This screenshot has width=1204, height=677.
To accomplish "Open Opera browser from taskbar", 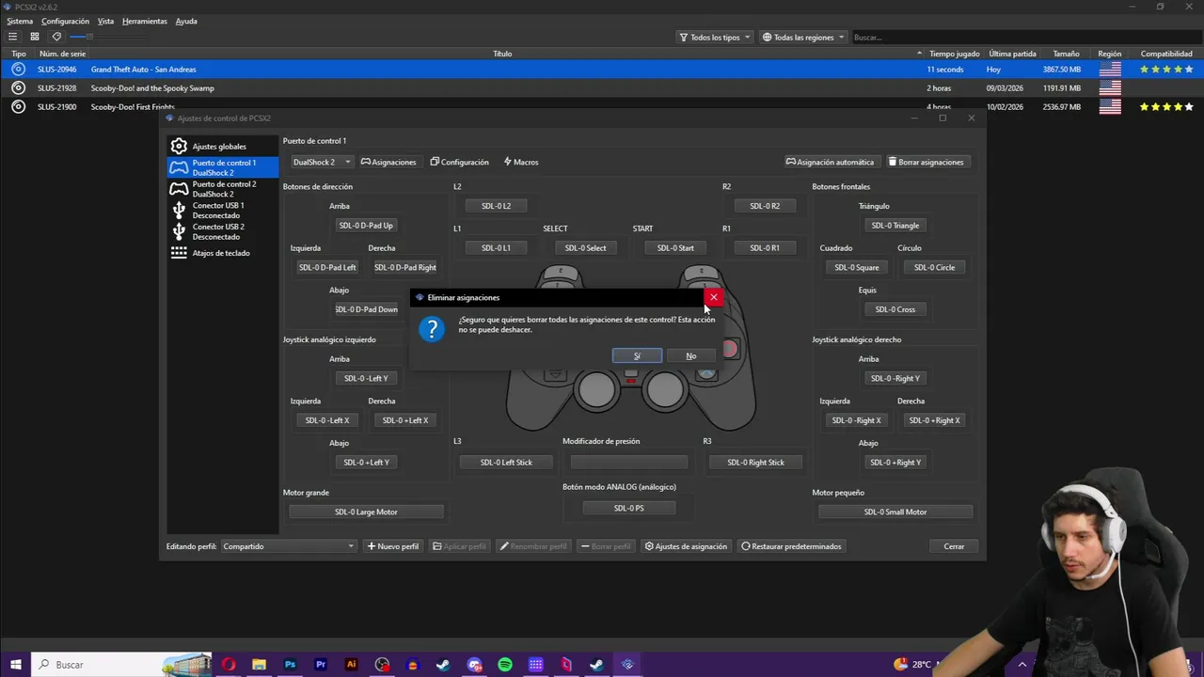I will [229, 665].
